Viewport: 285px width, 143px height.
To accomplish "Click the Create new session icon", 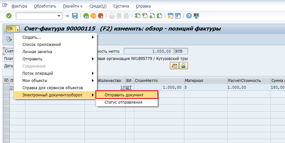I will pos(171,16).
